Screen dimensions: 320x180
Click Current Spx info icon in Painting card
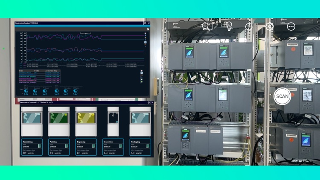tap(51, 151)
